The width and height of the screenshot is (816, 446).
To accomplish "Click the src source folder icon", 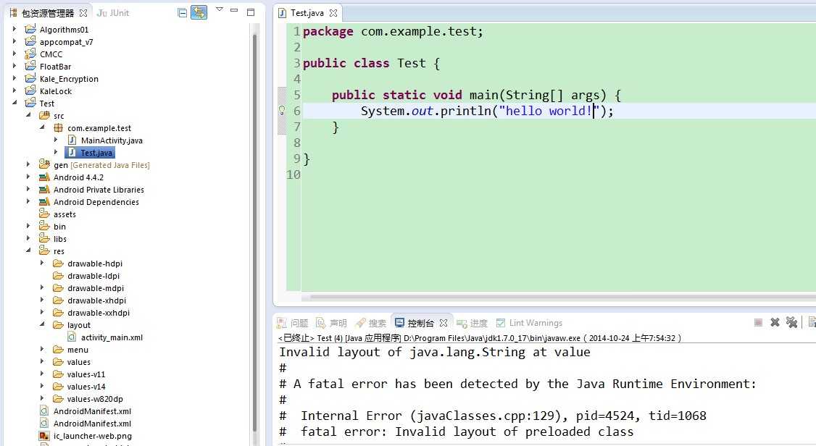I will coord(45,115).
